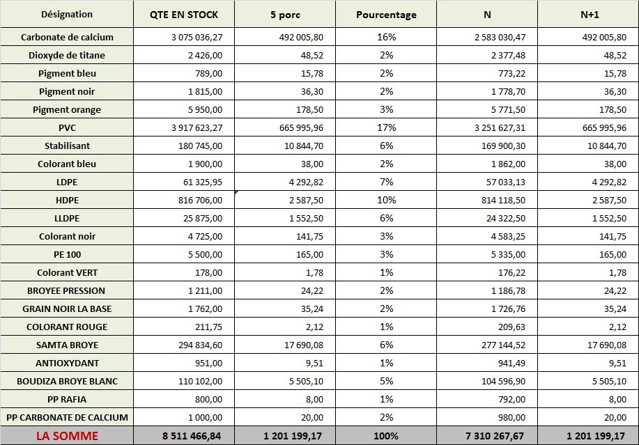Click the 100% total percentage cell
Viewport: 639px width, 445px height.
pyautogui.click(x=386, y=436)
